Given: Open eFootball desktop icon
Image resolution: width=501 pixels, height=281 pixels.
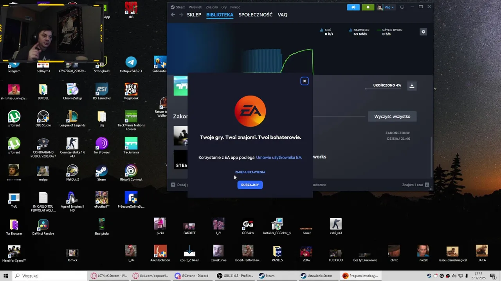Looking at the screenshot, I should point(101,200).
